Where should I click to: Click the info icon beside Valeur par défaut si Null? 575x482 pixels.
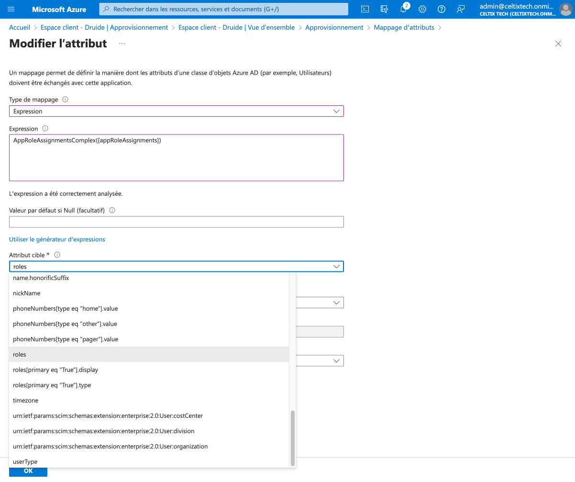coord(112,210)
